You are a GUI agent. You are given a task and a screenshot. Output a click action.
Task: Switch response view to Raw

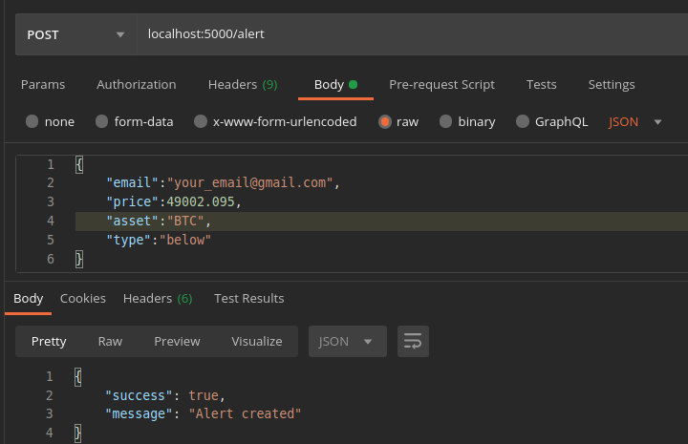(110, 341)
